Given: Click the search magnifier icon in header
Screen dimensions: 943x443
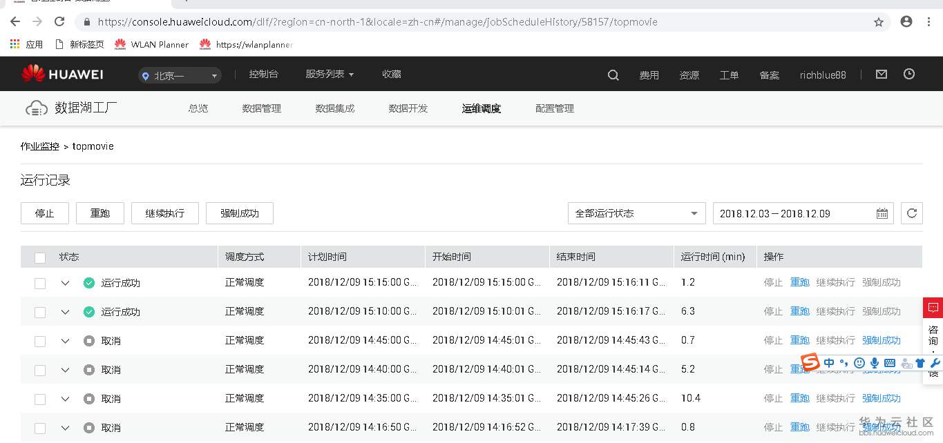Looking at the screenshot, I should coord(613,75).
